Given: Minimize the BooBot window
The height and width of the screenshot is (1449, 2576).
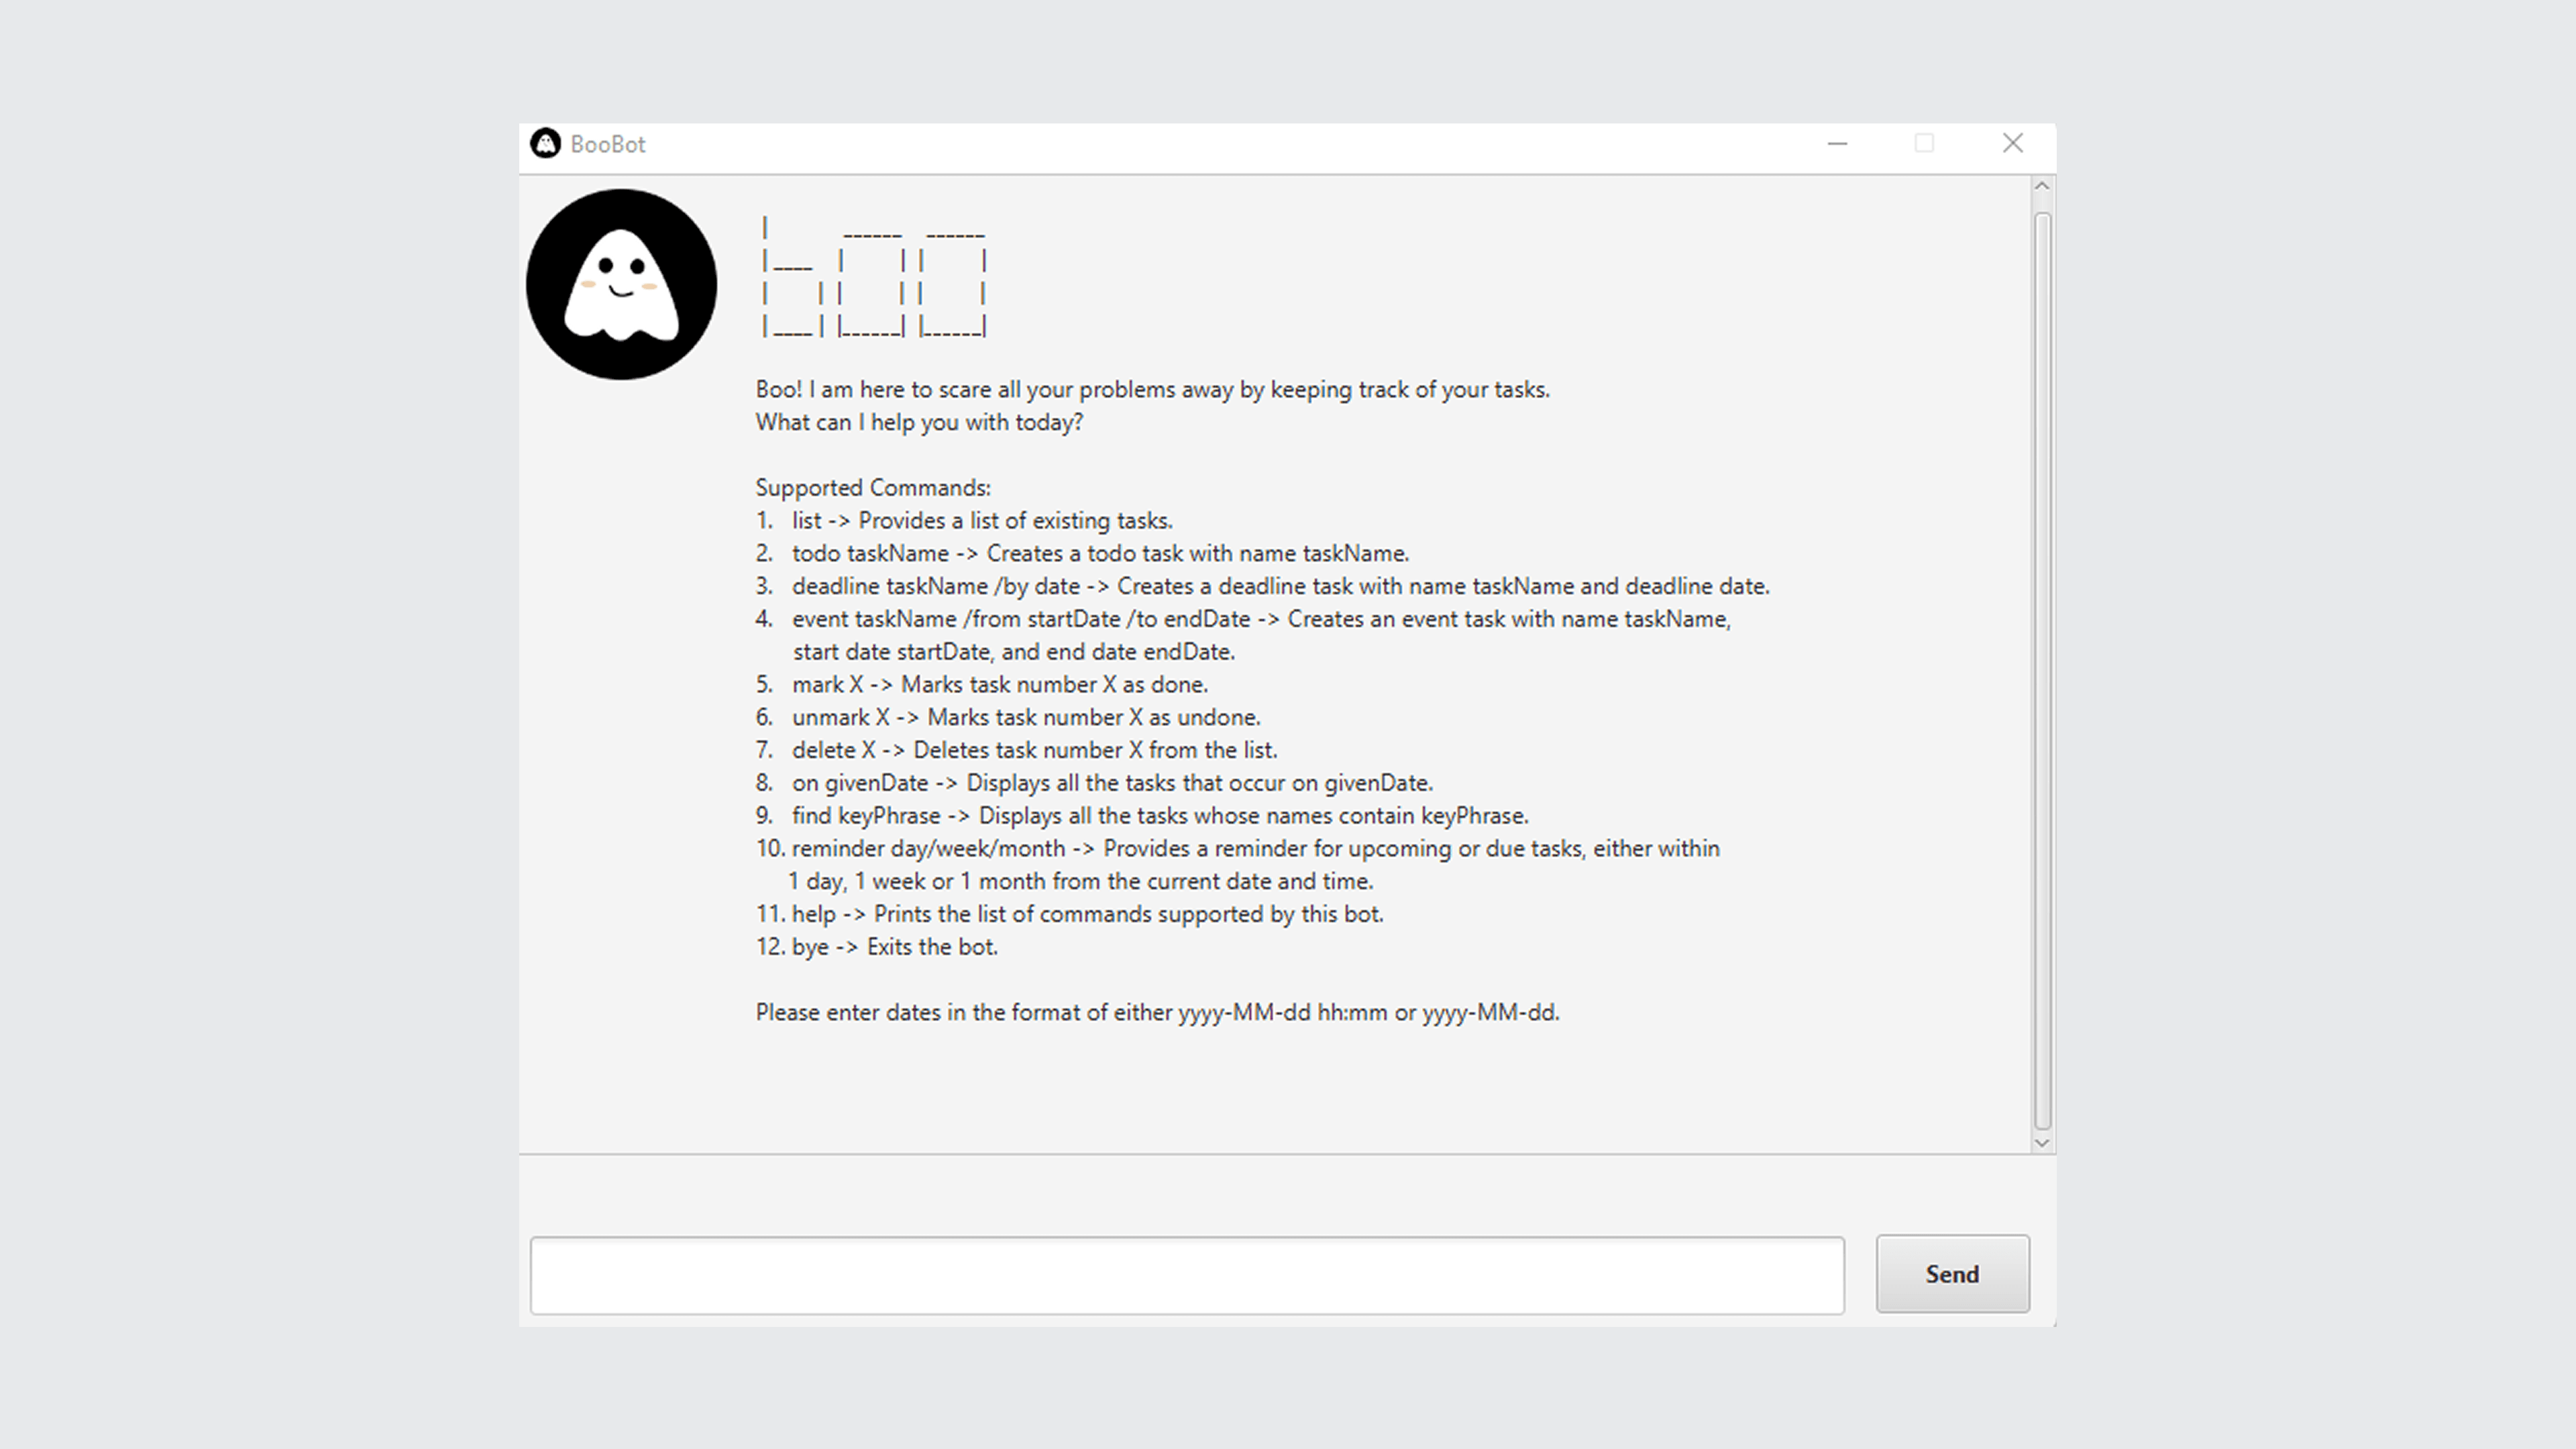Looking at the screenshot, I should pos(1837,144).
